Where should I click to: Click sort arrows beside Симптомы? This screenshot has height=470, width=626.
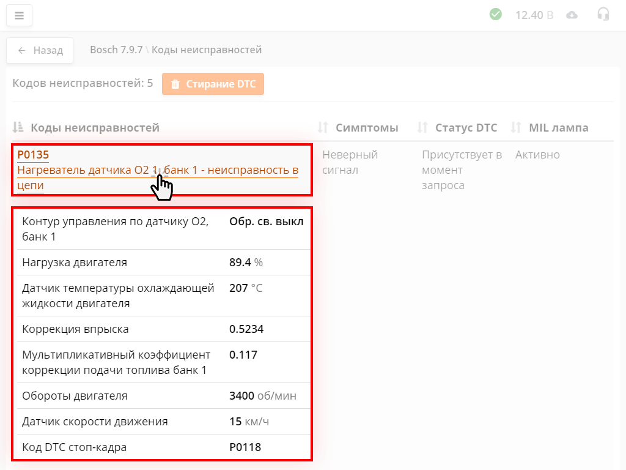(x=323, y=127)
